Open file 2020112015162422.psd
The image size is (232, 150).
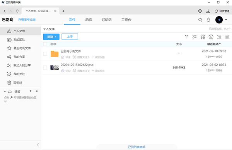pyautogui.click(x=77, y=65)
